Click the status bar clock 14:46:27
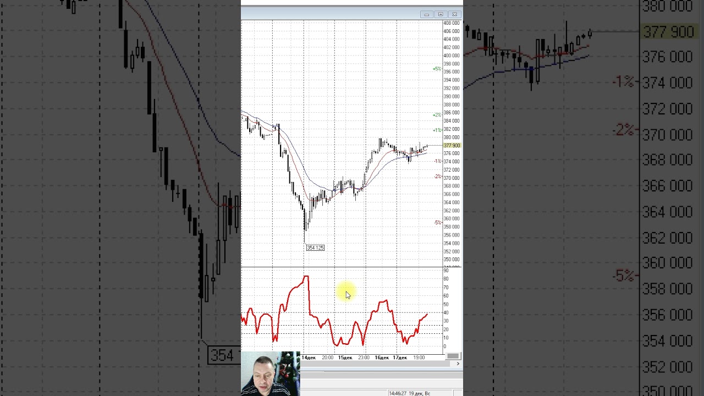The height and width of the screenshot is (396, 704). point(398,393)
